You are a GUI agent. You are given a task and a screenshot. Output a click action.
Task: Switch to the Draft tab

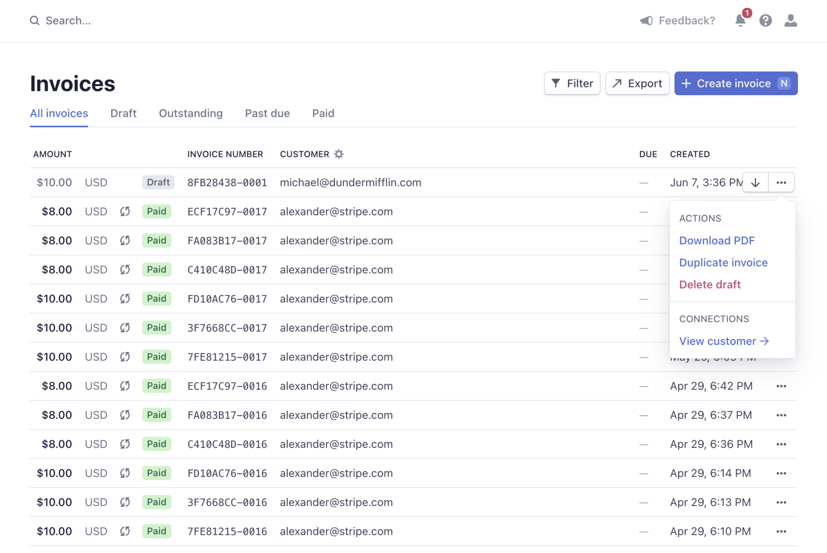123,113
